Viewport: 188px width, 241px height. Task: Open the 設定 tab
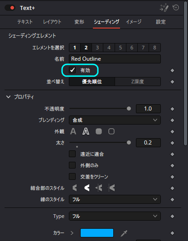161,22
